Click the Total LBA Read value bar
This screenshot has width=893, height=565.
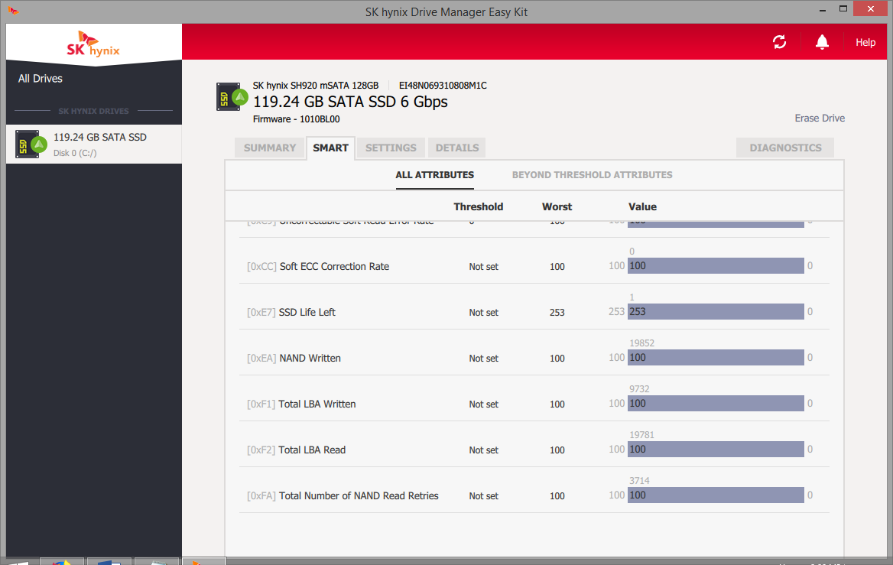[x=716, y=450]
